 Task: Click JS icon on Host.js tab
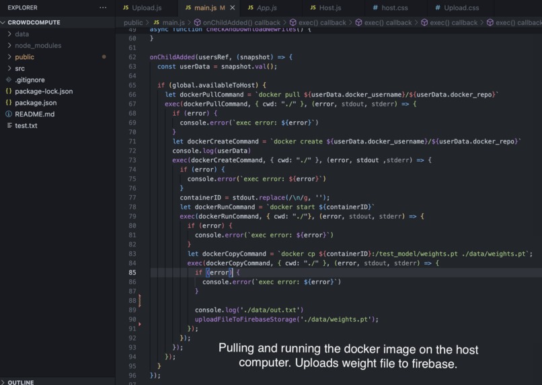[x=313, y=7]
